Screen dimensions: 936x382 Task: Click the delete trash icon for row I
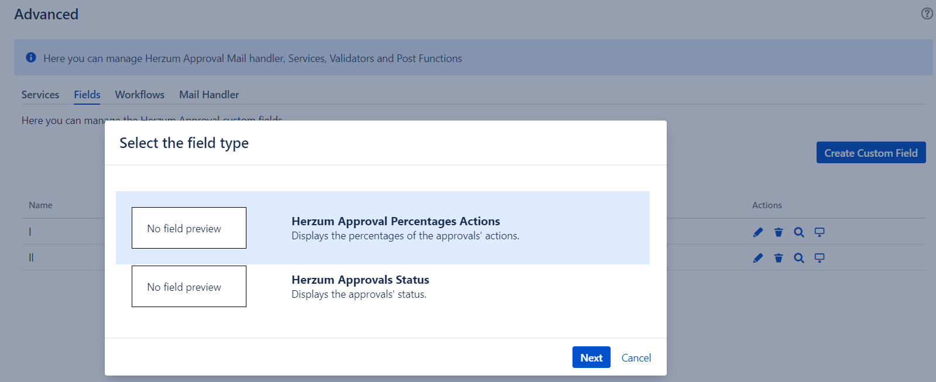coord(779,232)
